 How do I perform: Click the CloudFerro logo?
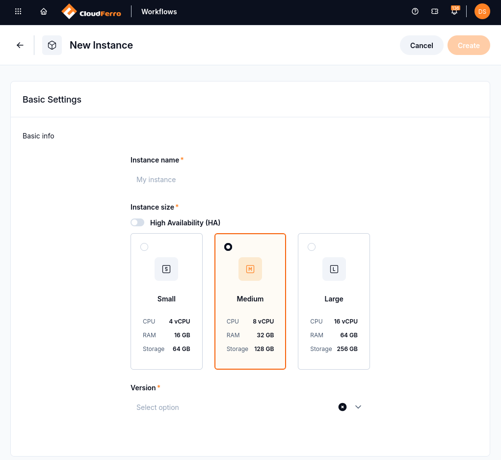pyautogui.click(x=91, y=12)
